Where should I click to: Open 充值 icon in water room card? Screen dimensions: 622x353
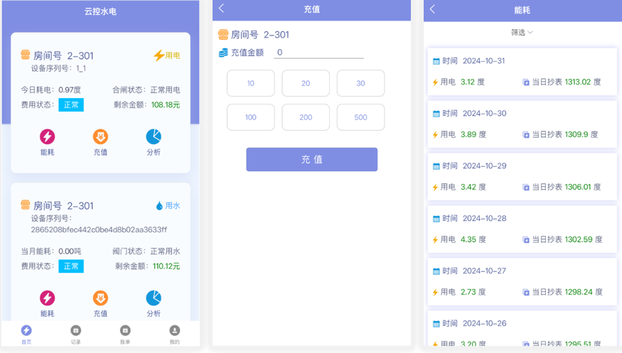pos(100,298)
